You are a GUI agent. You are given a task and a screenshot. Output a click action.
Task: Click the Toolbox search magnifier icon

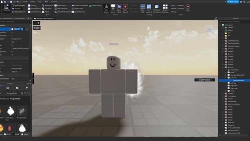(x=25, y=93)
